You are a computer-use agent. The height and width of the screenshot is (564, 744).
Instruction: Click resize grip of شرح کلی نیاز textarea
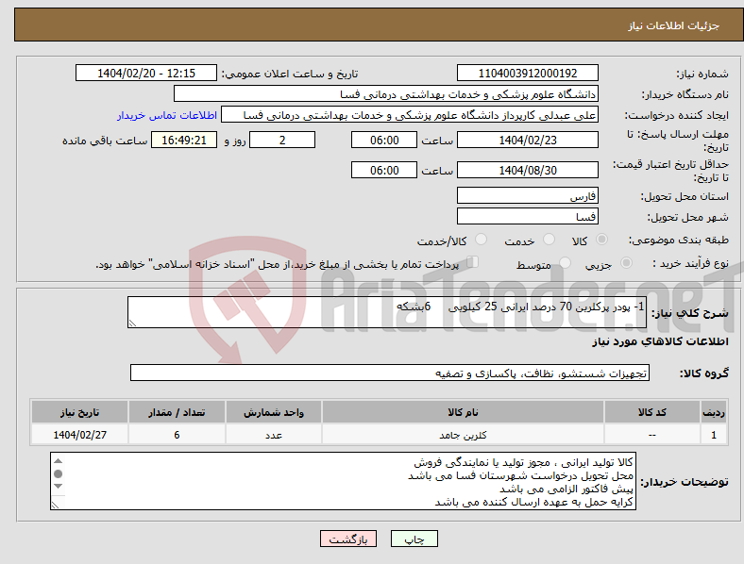132,323
